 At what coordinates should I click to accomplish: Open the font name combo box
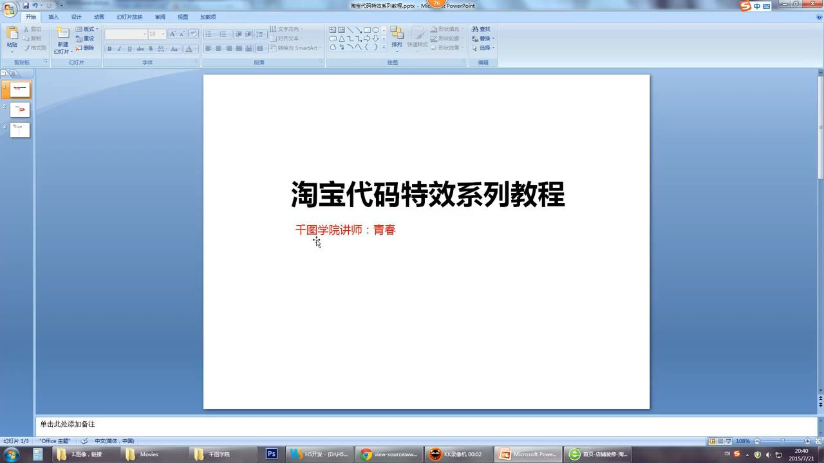coord(126,34)
